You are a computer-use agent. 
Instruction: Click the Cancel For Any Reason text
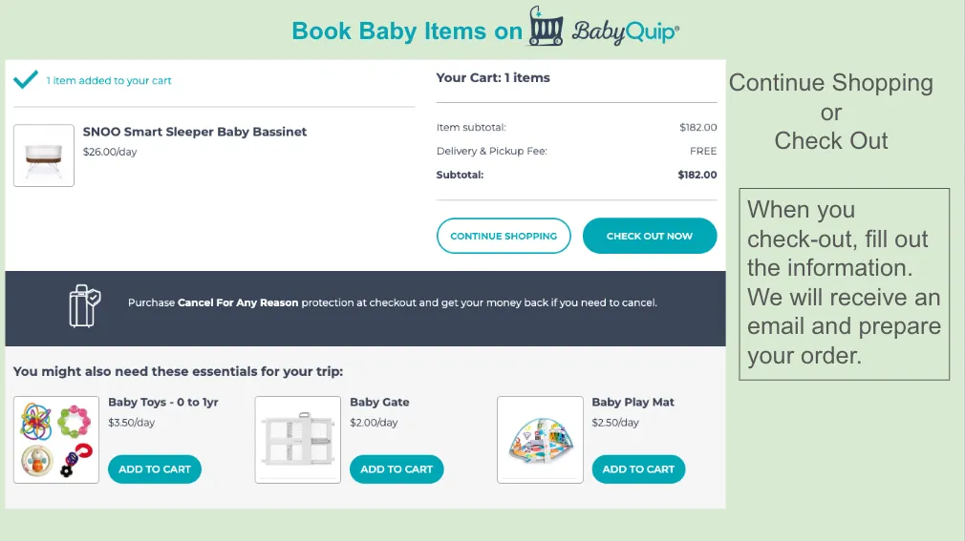(238, 303)
